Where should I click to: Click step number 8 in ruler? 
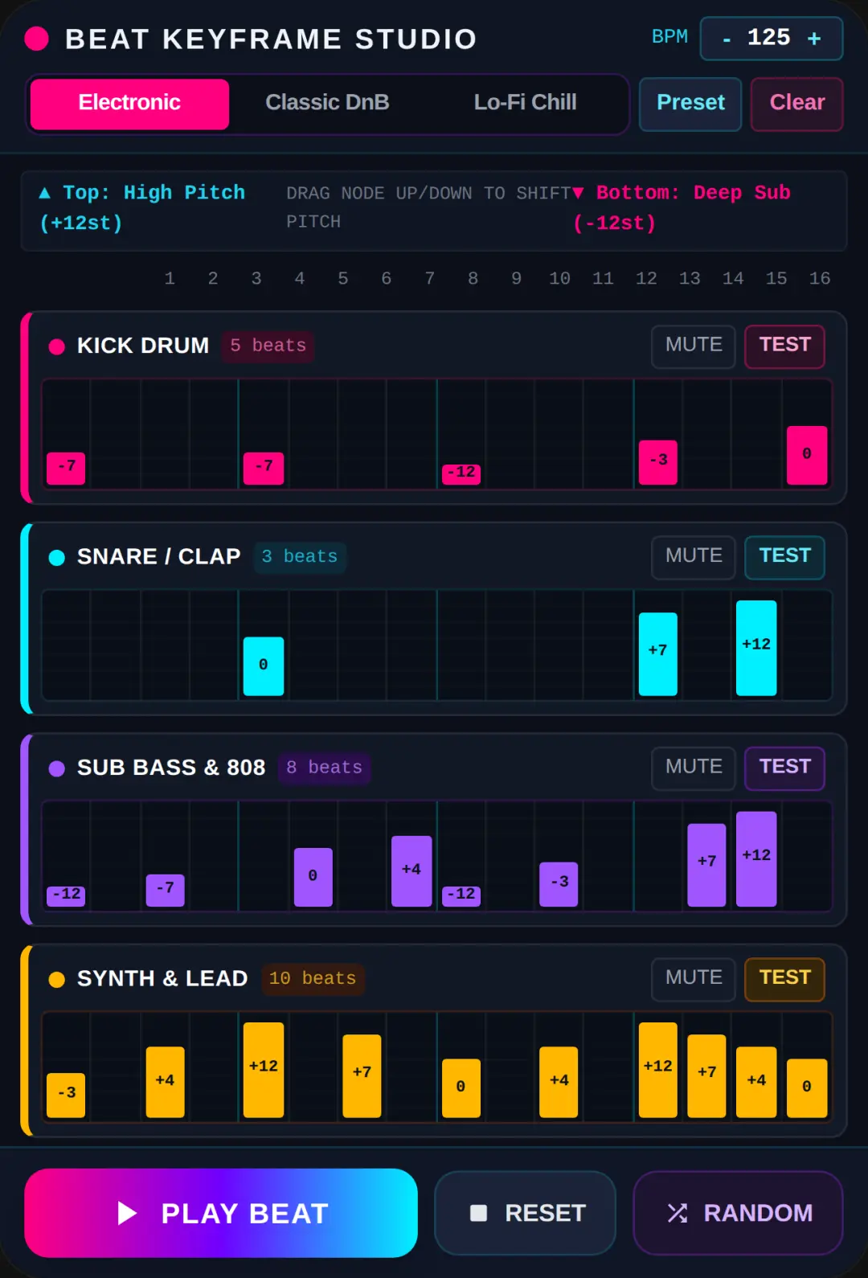[473, 279]
